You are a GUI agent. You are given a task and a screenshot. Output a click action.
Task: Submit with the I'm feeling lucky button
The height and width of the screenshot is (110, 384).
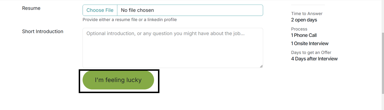click(x=118, y=80)
